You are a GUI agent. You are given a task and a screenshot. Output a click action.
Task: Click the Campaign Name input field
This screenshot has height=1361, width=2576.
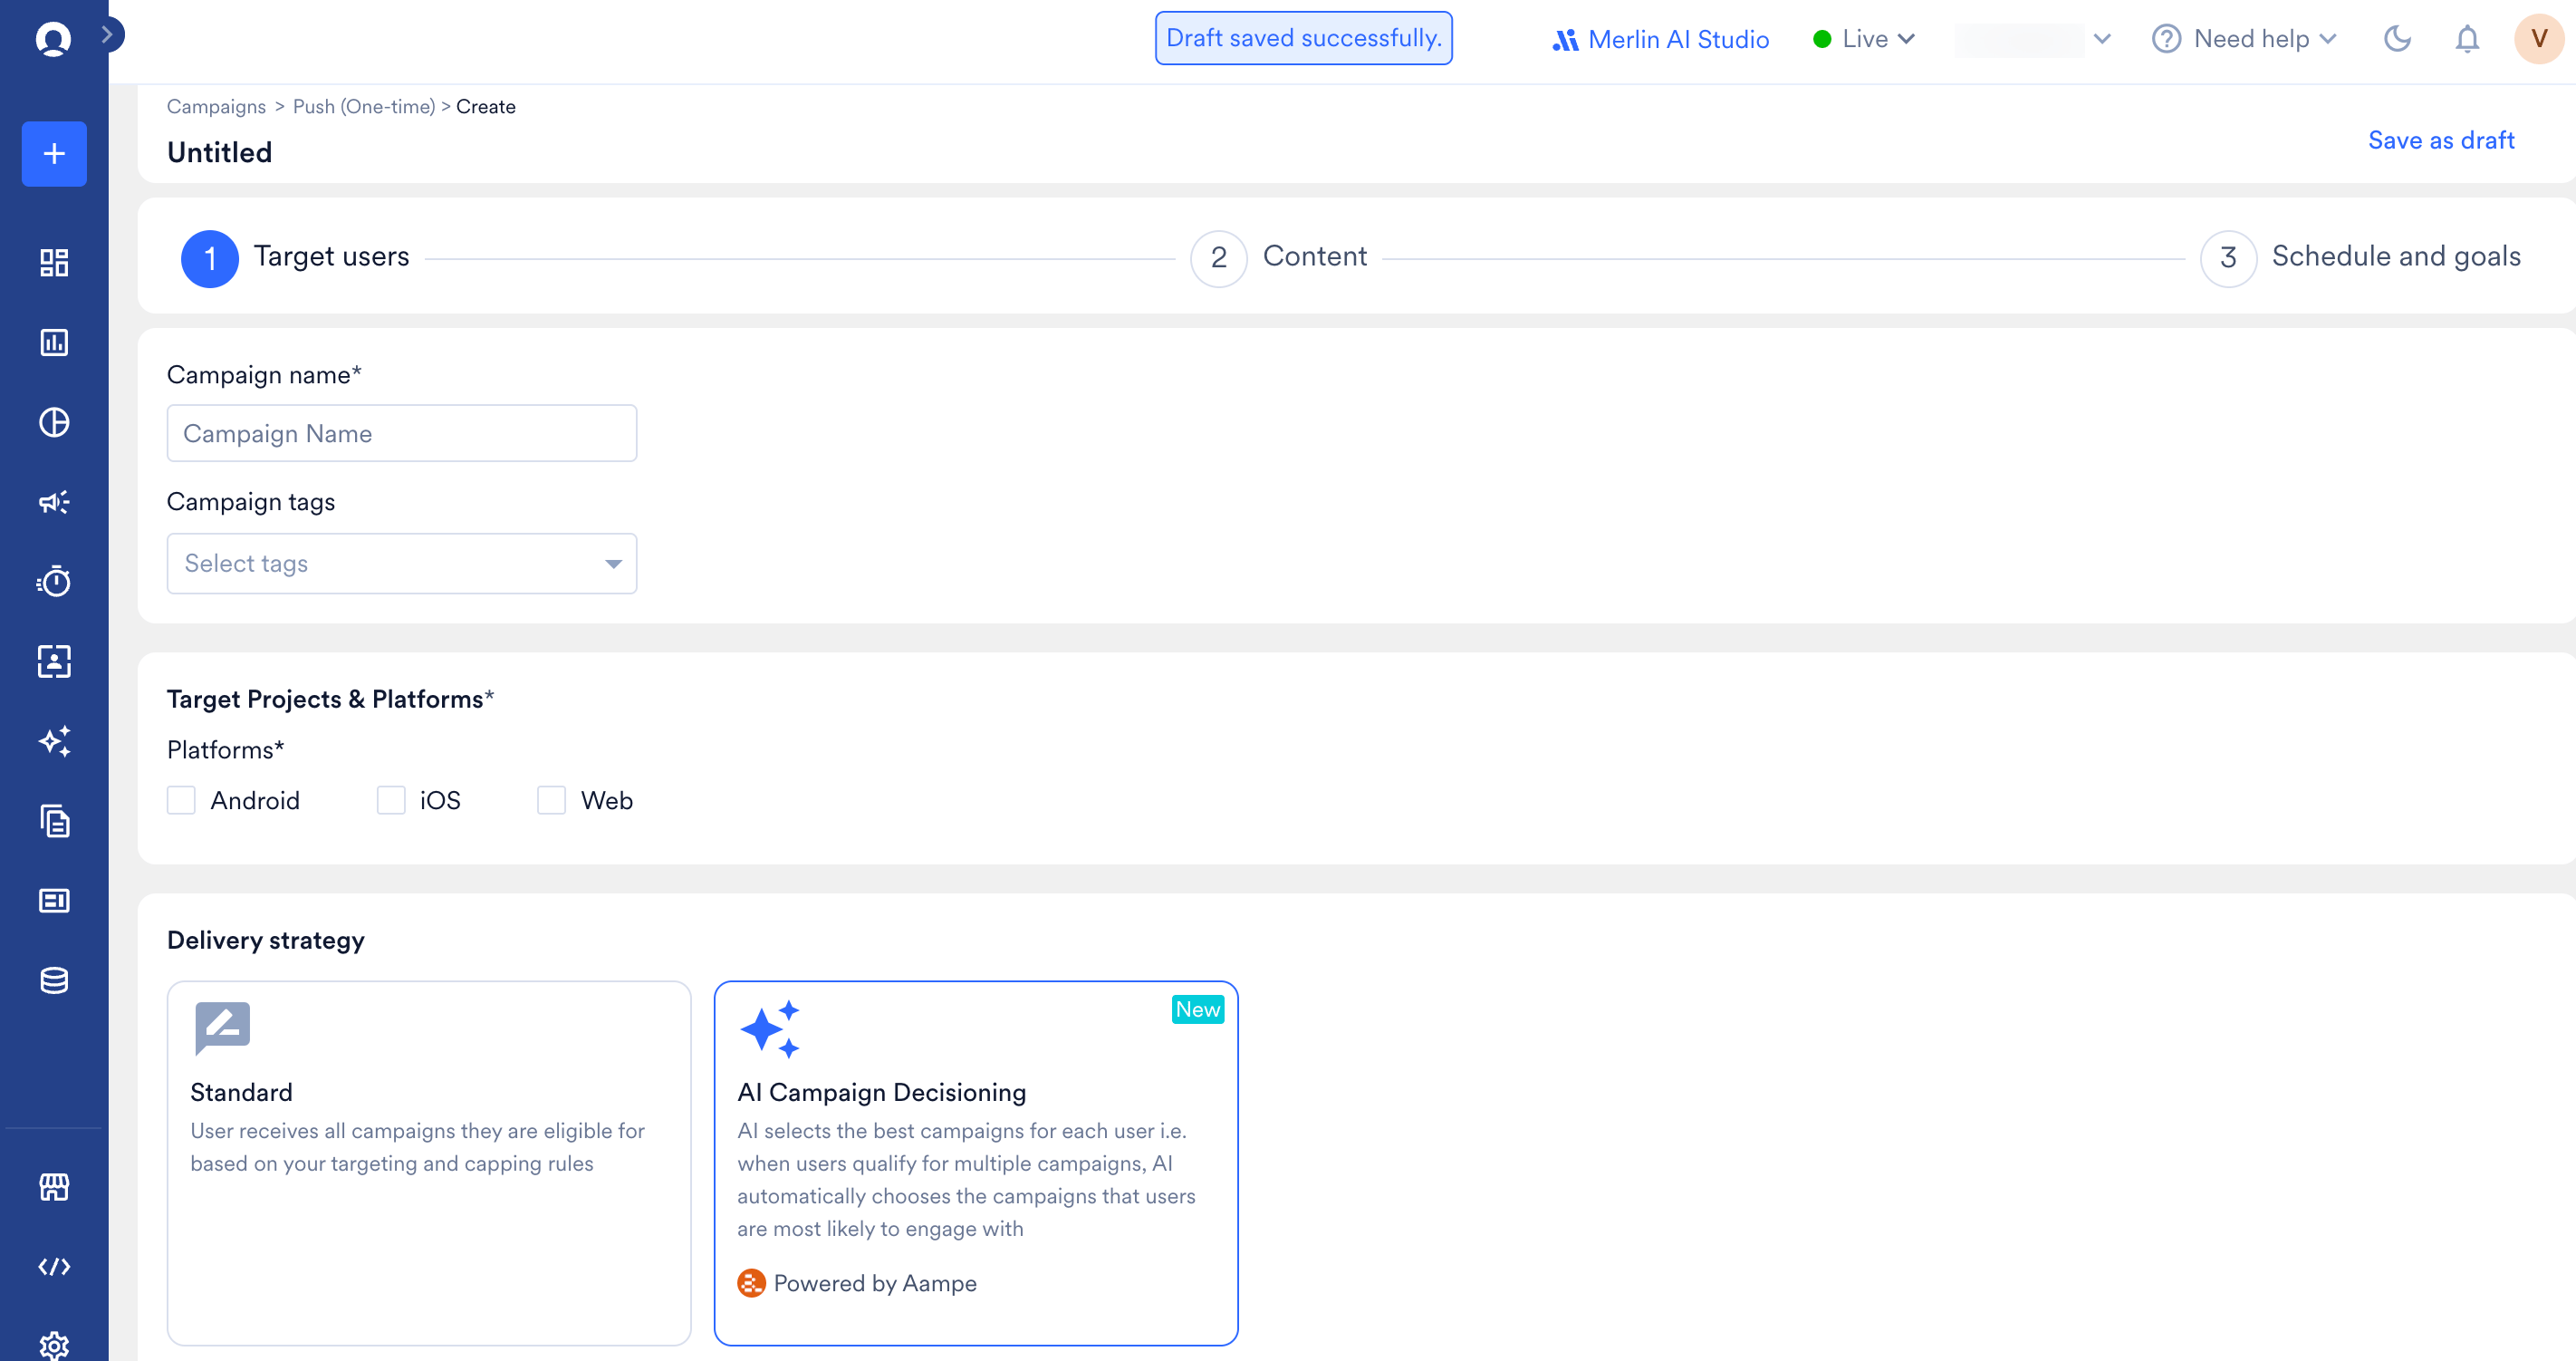coord(402,433)
